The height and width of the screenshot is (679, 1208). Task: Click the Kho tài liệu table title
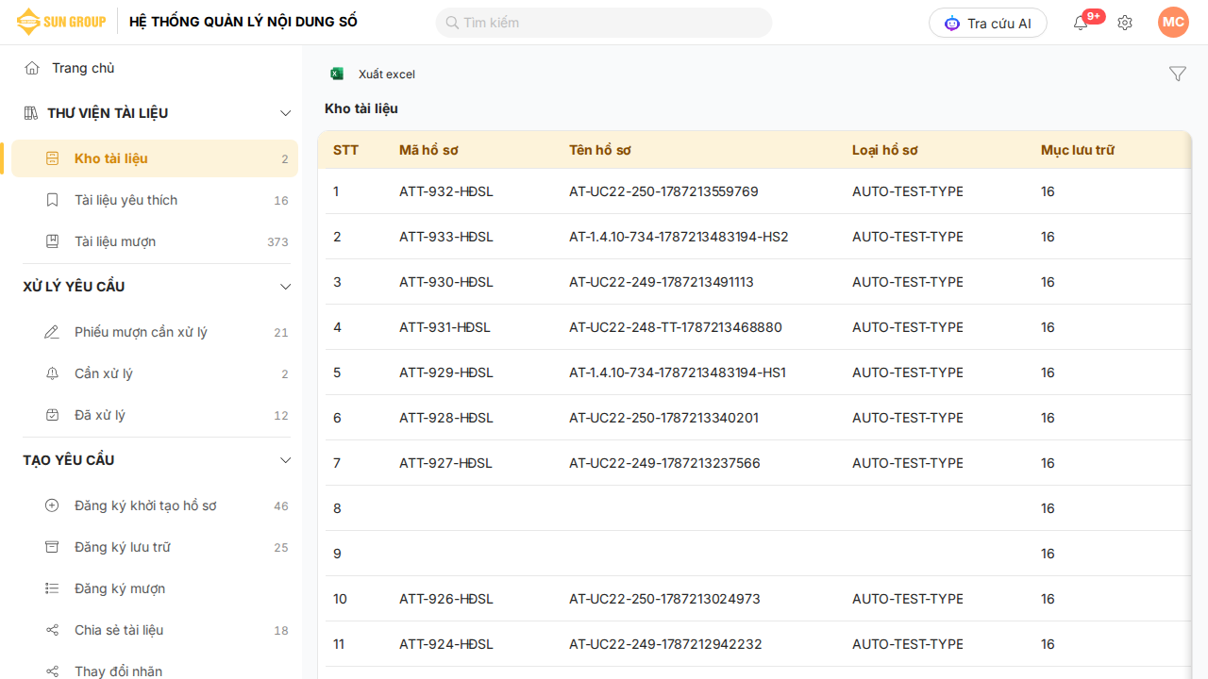[x=361, y=108]
